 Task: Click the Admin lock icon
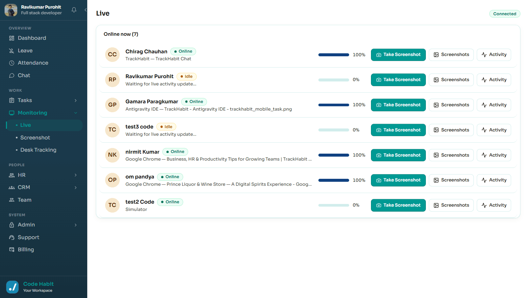click(12, 225)
